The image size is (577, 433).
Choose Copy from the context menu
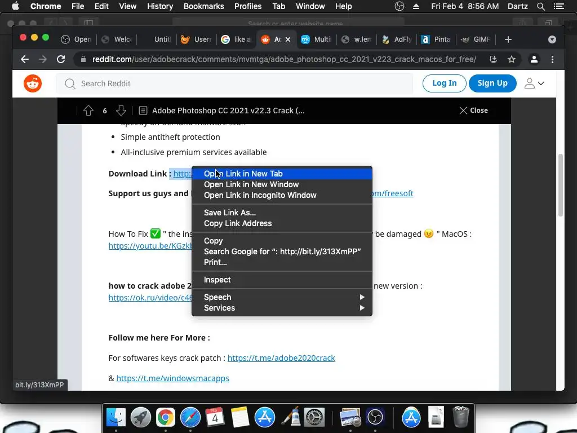click(282, 241)
